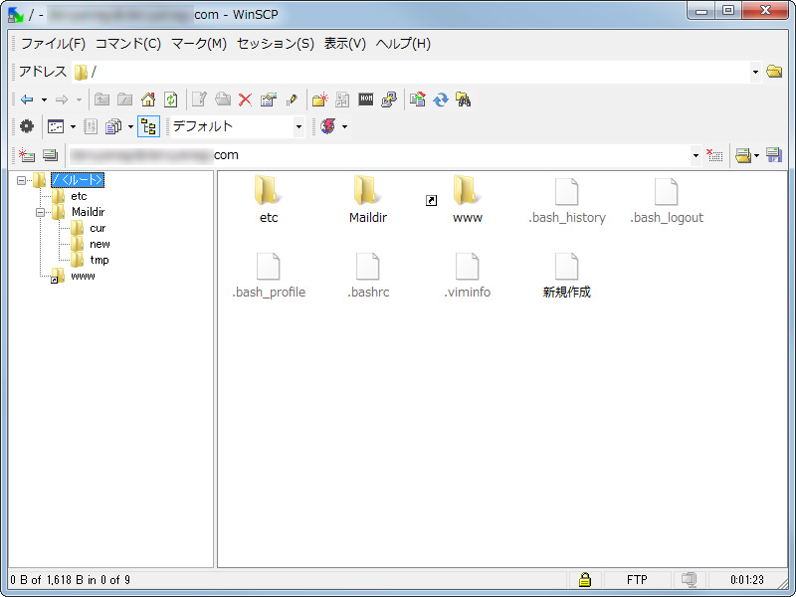Select the 新規作成 file
The height and width of the screenshot is (597, 796).
click(x=566, y=276)
